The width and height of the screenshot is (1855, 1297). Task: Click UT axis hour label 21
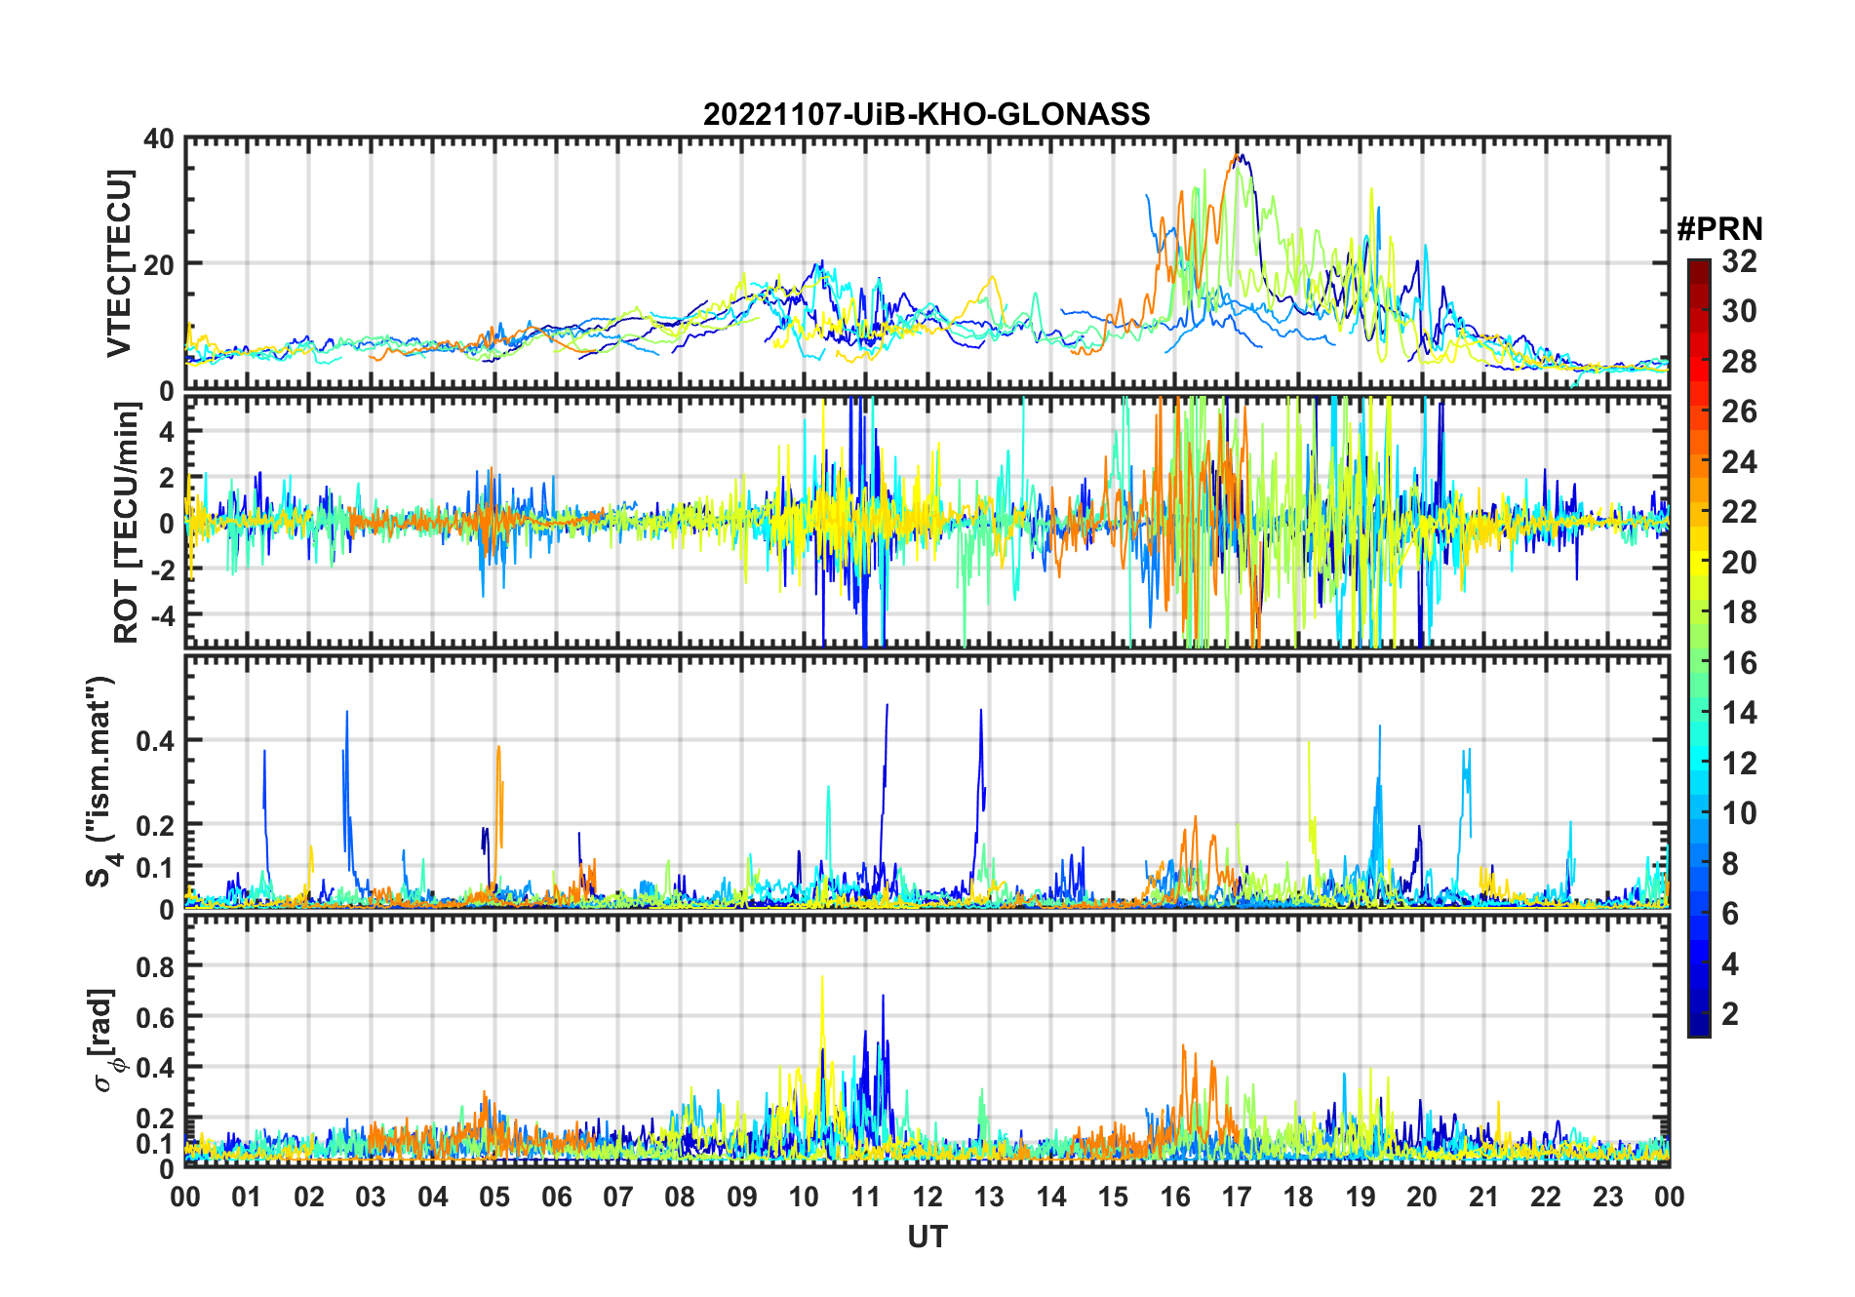pos(1484,1198)
